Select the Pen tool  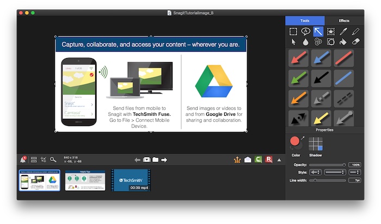pos(343,32)
